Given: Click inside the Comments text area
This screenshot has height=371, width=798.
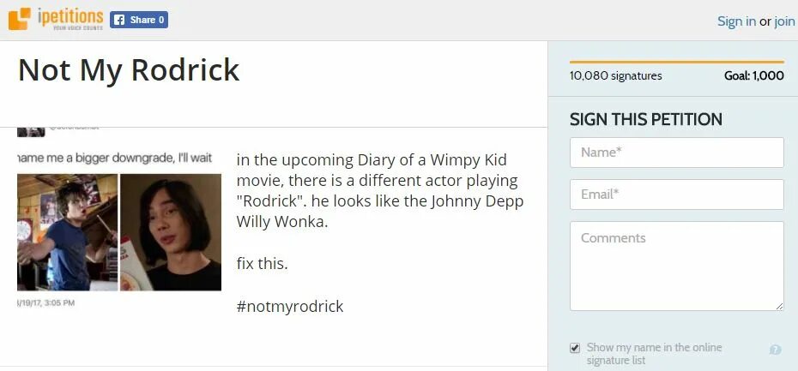Looking at the screenshot, I should click(676, 266).
